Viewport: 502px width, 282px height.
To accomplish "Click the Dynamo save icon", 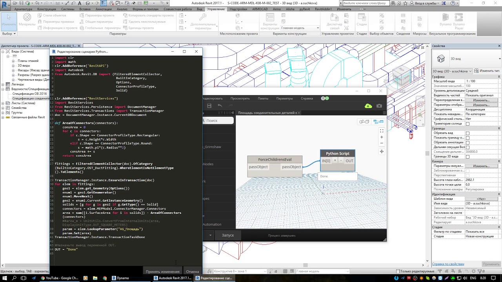I will point(209,106).
